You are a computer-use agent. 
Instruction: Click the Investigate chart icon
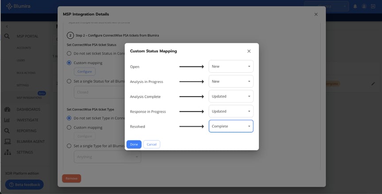click(x=7, y=120)
